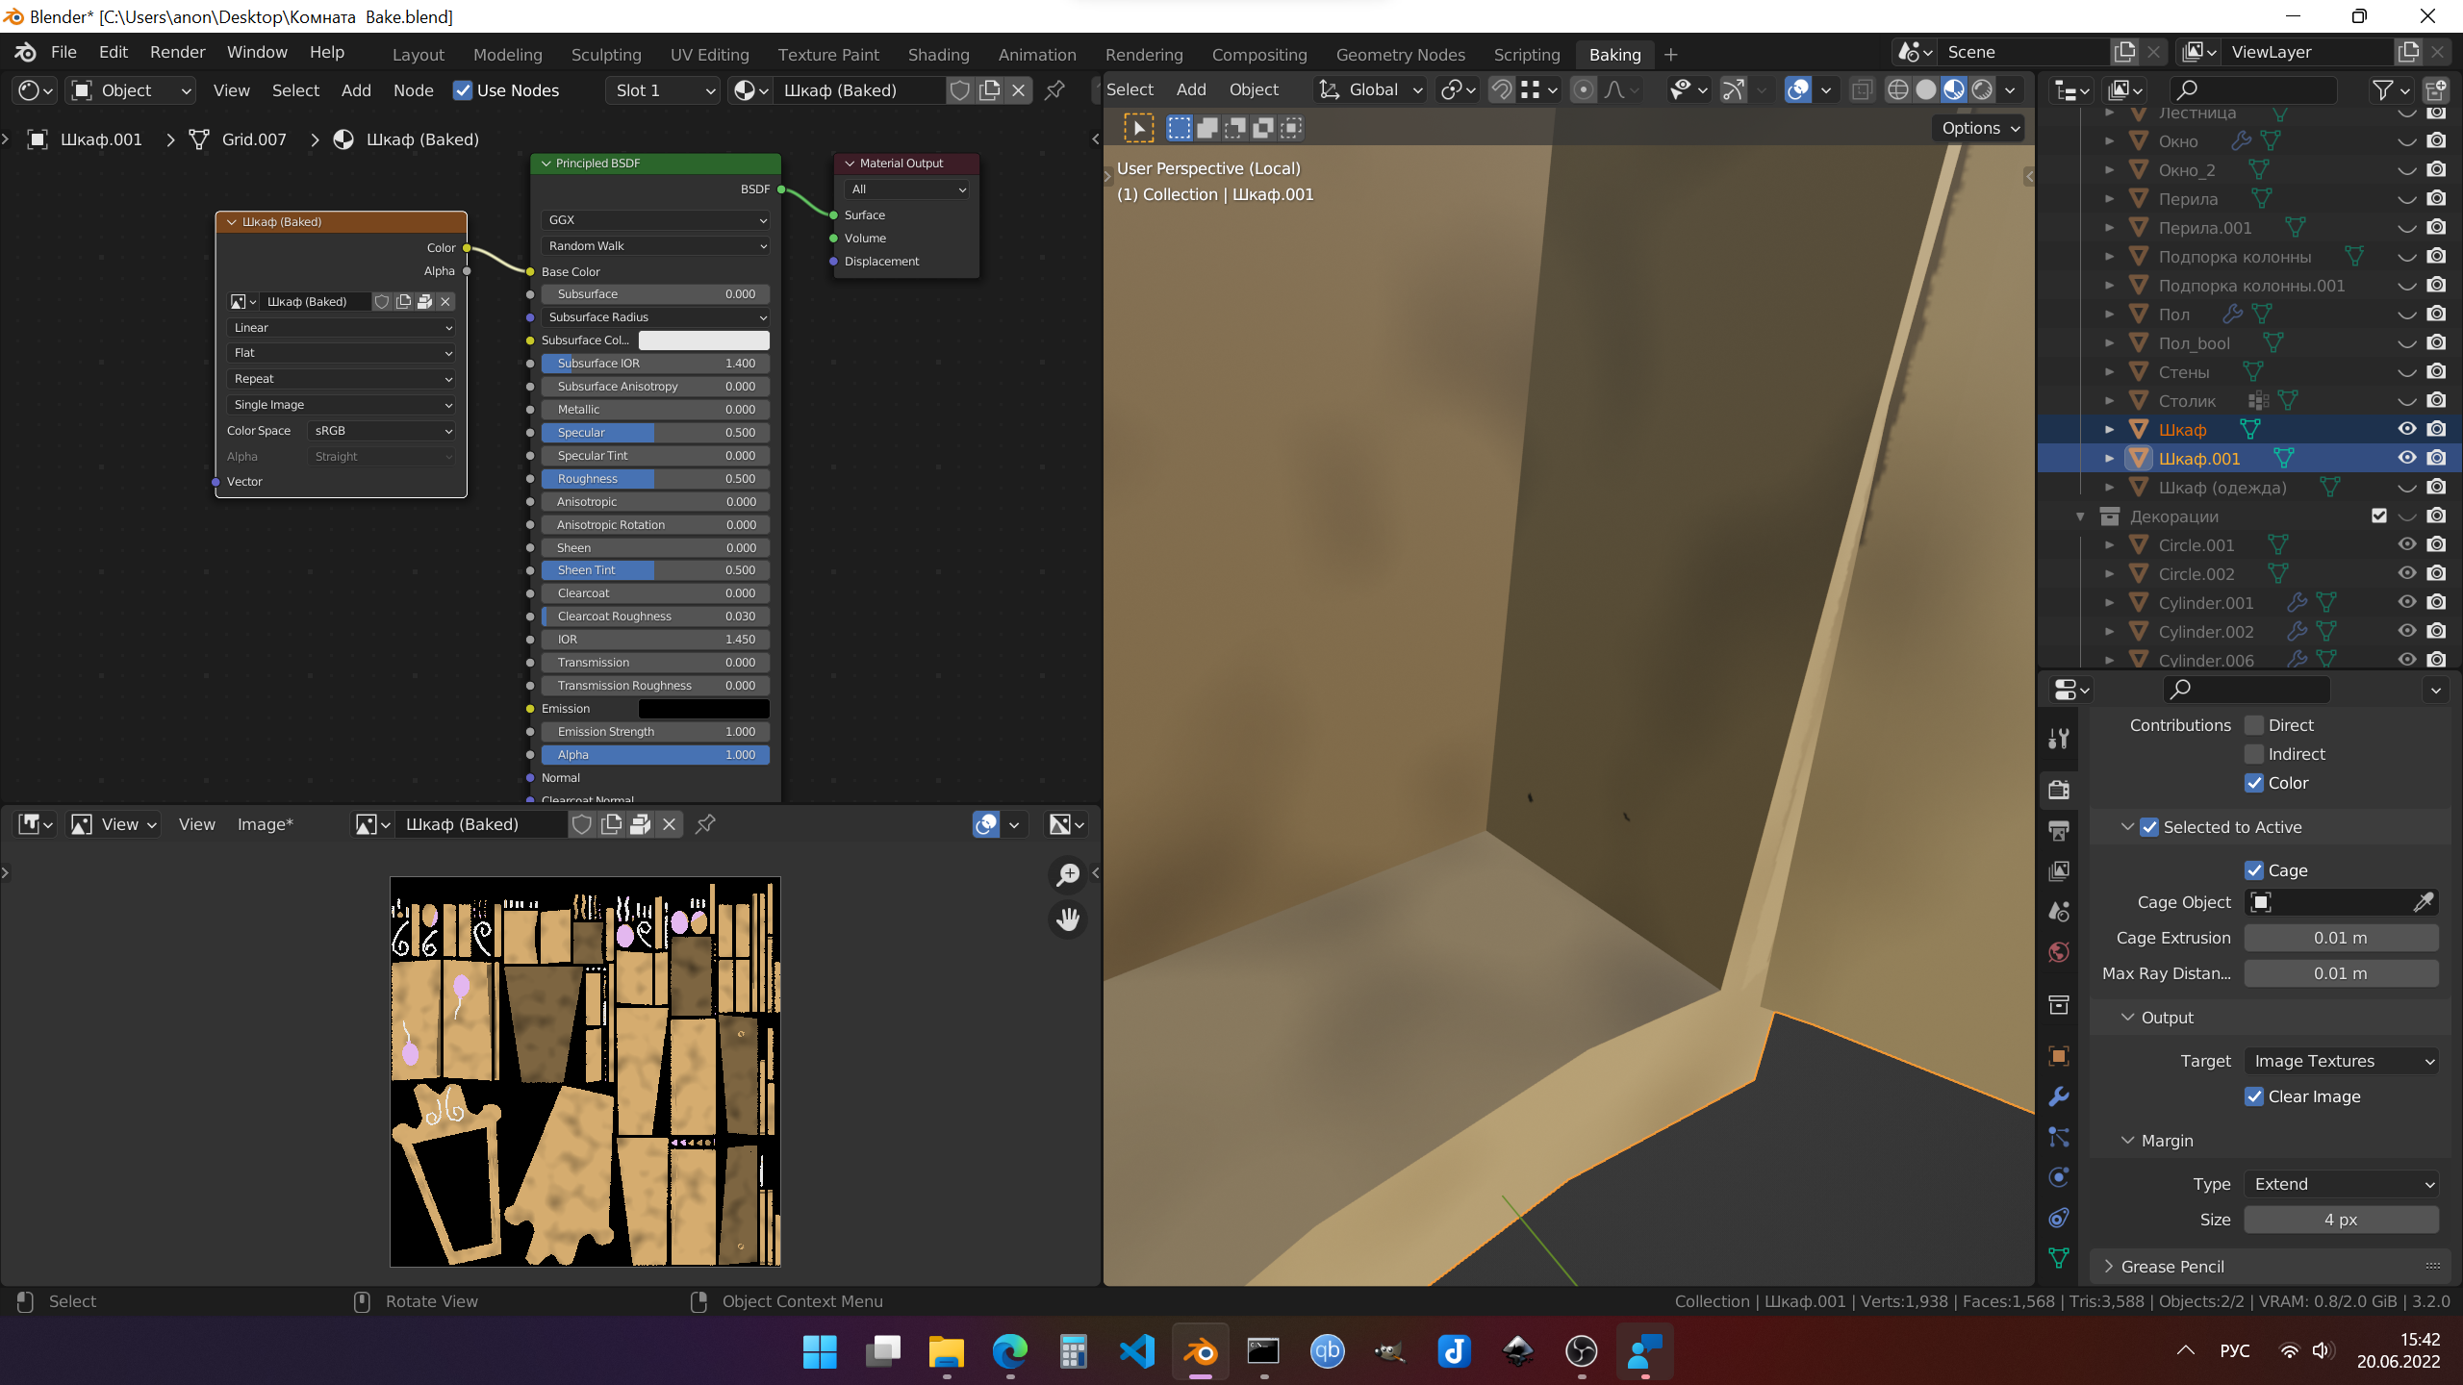Uncheck the Clear Image option
Viewport: 2463px width, 1385px height.
point(2254,1096)
